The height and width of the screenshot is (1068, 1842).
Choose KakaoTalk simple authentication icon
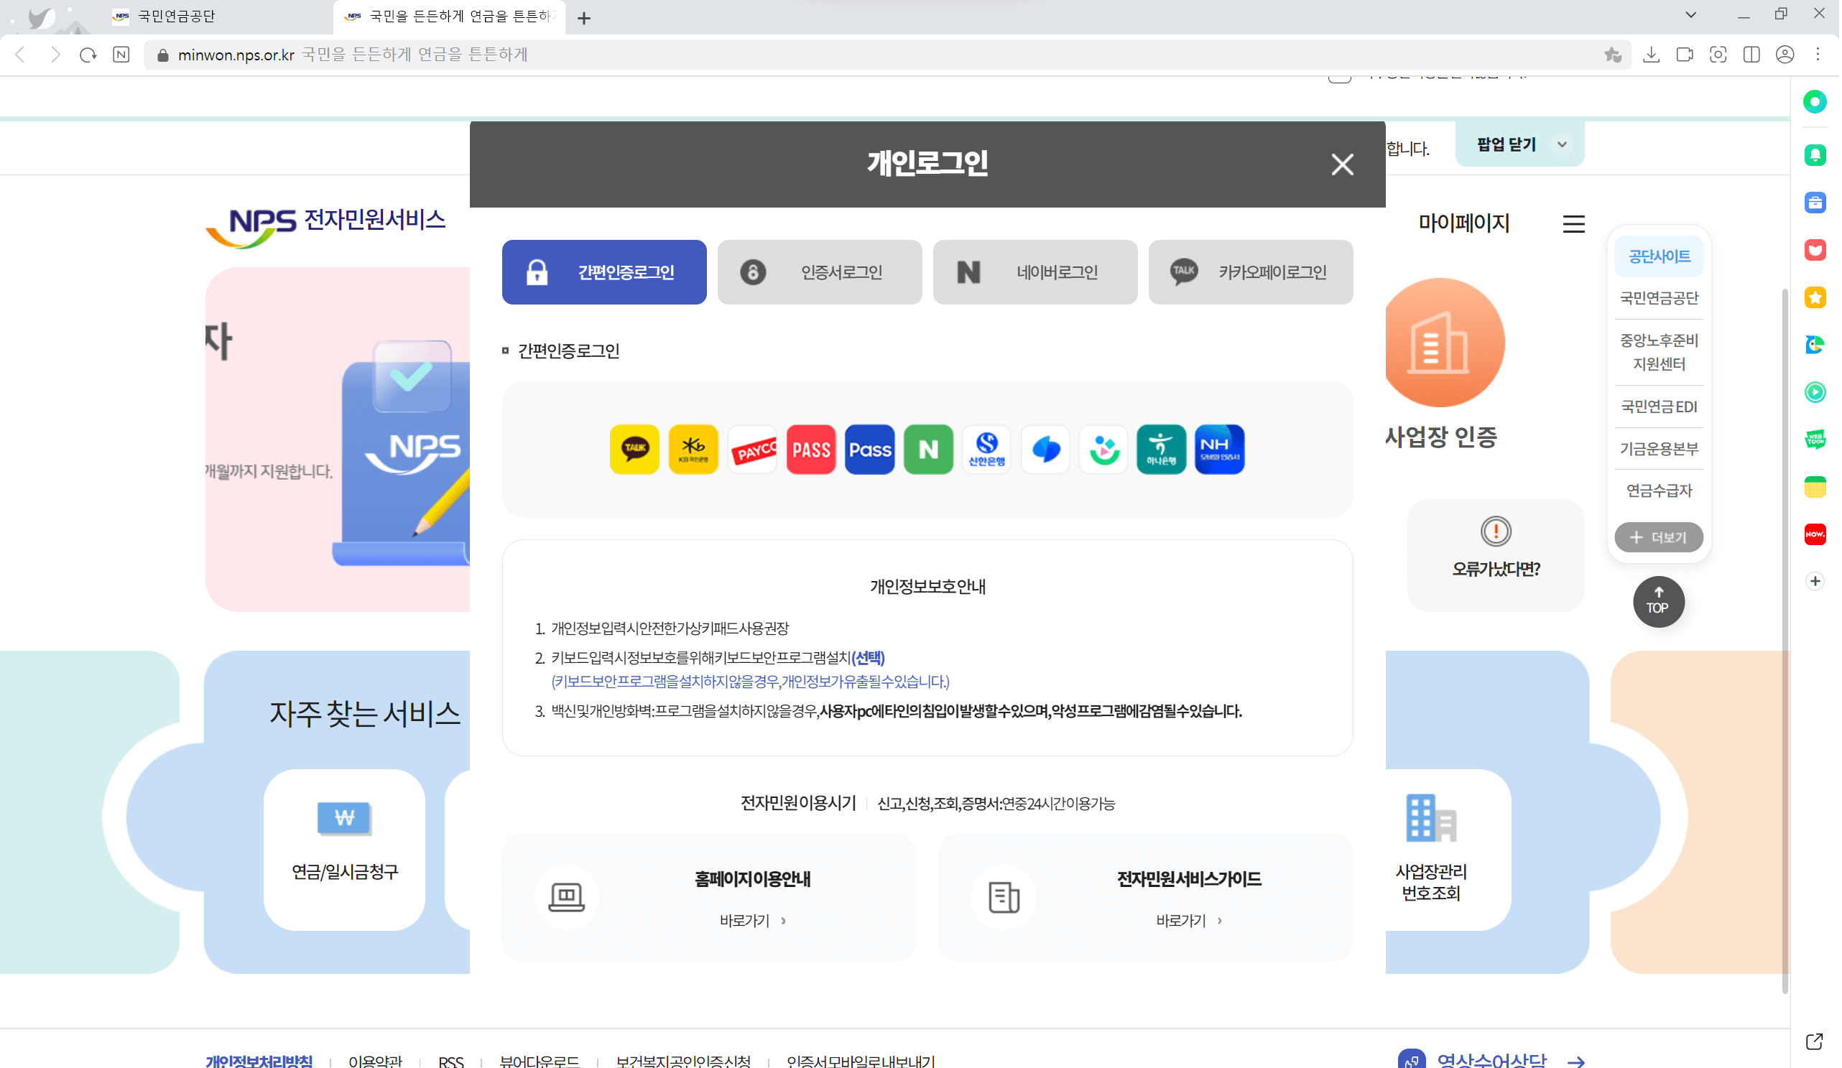coord(634,450)
